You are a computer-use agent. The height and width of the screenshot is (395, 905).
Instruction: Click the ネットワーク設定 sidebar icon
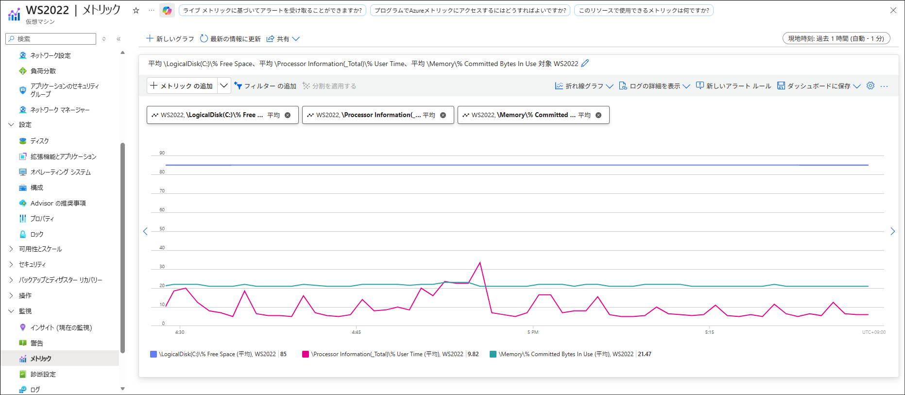point(23,55)
